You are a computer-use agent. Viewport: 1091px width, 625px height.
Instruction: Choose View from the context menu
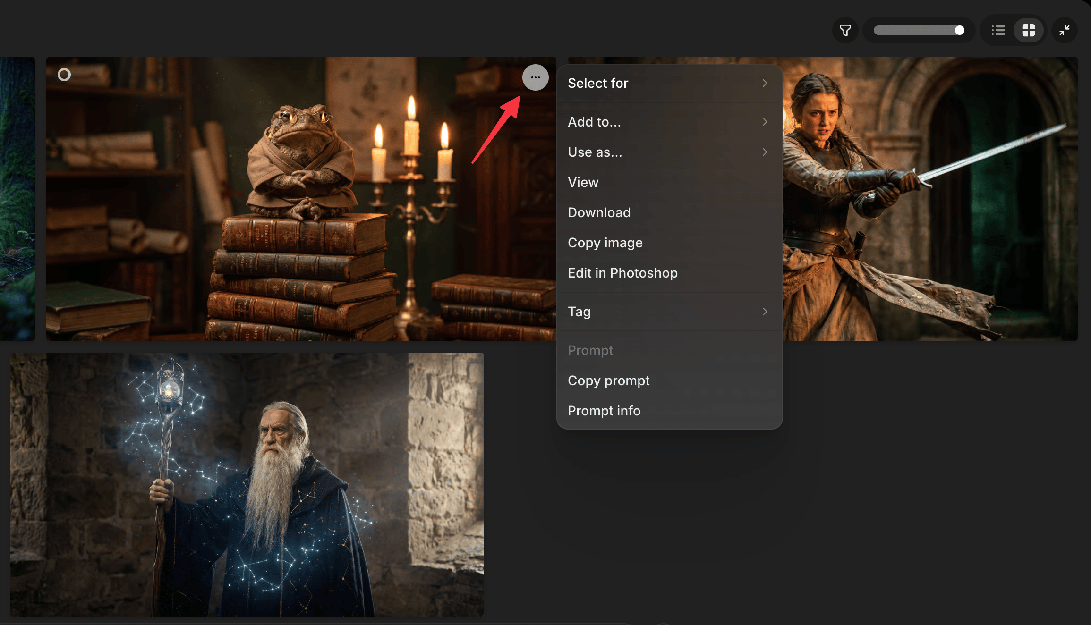(x=669, y=182)
